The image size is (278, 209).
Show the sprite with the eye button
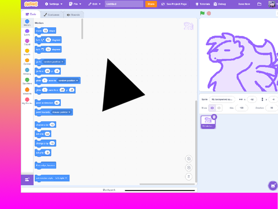click(212, 108)
